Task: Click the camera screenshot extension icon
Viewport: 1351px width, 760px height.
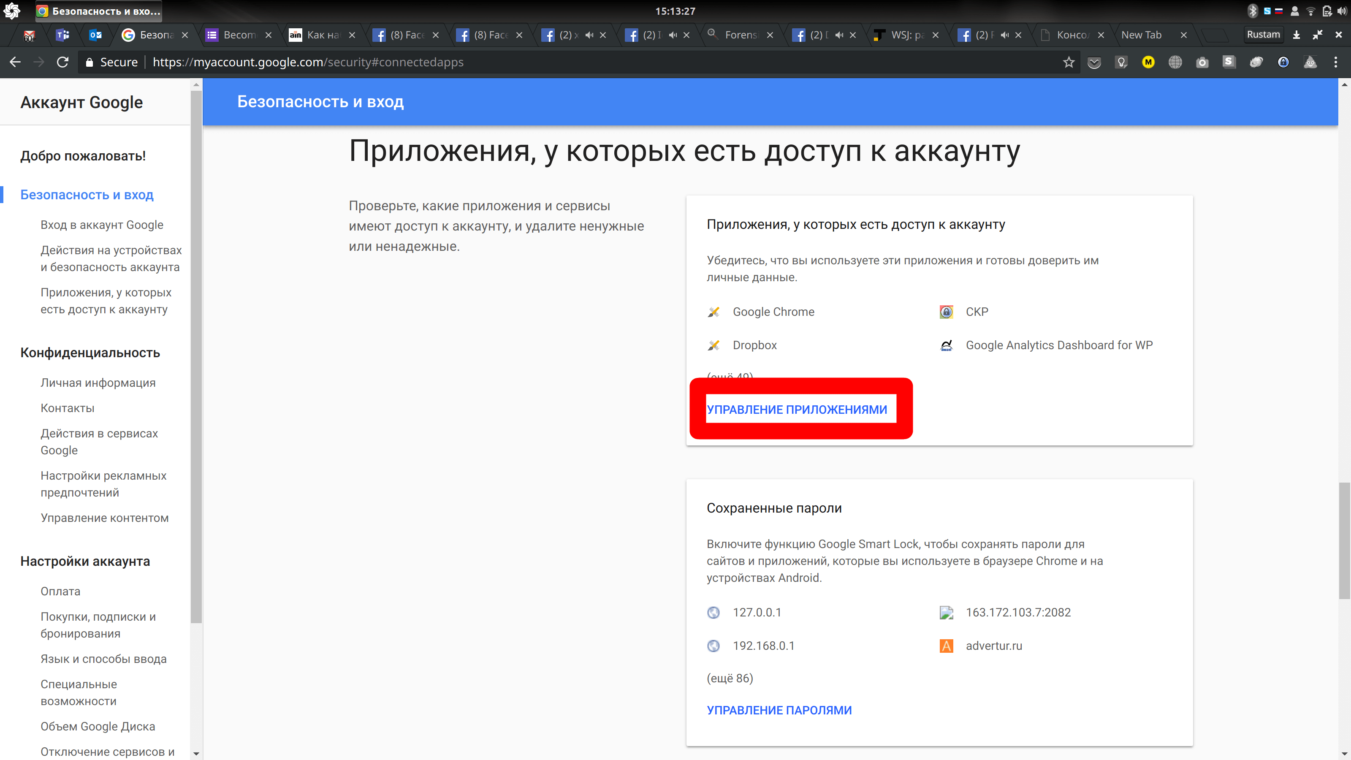Action: click(x=1202, y=63)
